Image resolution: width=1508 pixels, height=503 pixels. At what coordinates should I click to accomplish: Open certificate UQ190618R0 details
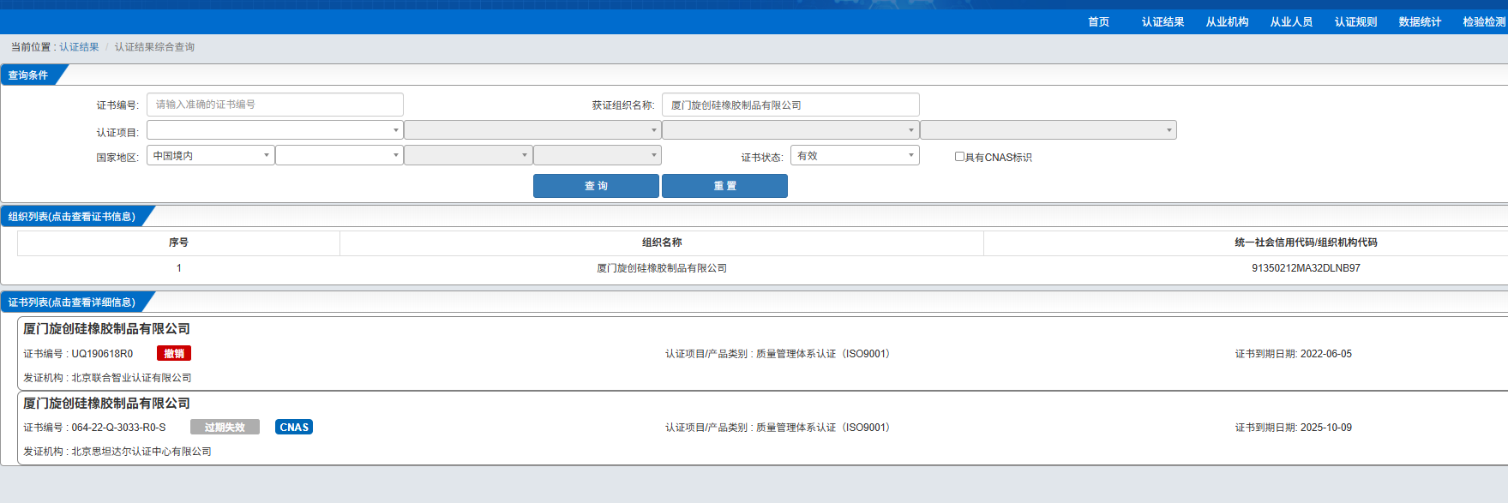(102, 354)
